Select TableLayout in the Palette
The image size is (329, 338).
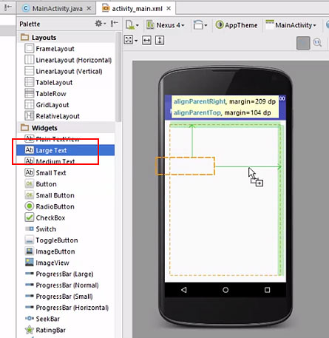tap(66, 82)
